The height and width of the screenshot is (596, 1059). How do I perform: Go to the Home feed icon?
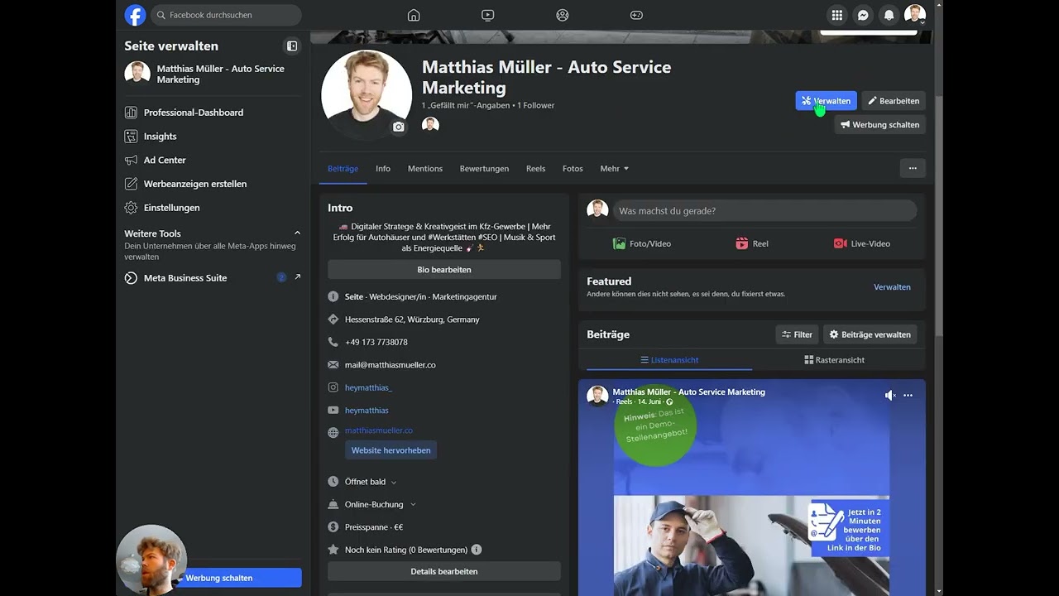pyautogui.click(x=414, y=15)
